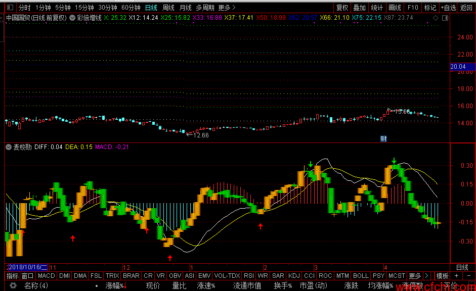Select the PSY indicator
Image resolution: width=476 pixels, height=291 pixels.
pyautogui.click(x=378, y=276)
